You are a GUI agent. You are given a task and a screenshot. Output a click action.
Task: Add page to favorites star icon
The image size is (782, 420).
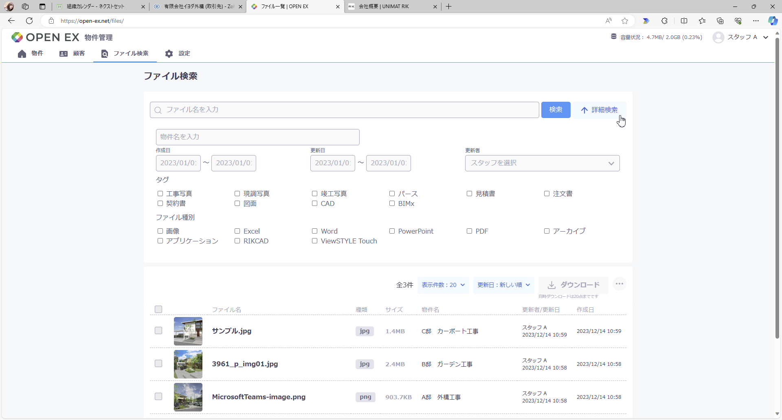pos(625,21)
